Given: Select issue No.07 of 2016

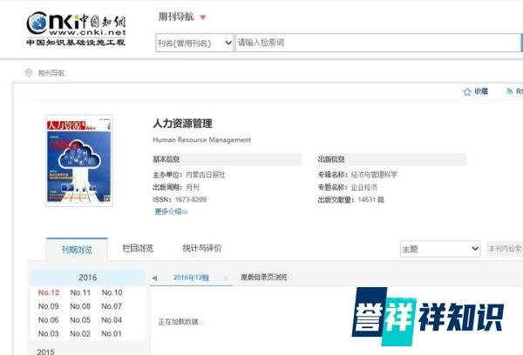Looking at the screenshot, I should [112, 306].
